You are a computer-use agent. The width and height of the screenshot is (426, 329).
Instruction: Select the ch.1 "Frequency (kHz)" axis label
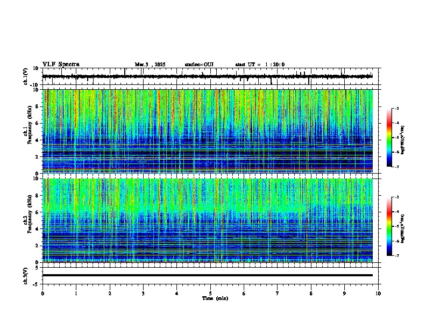(x=30, y=125)
